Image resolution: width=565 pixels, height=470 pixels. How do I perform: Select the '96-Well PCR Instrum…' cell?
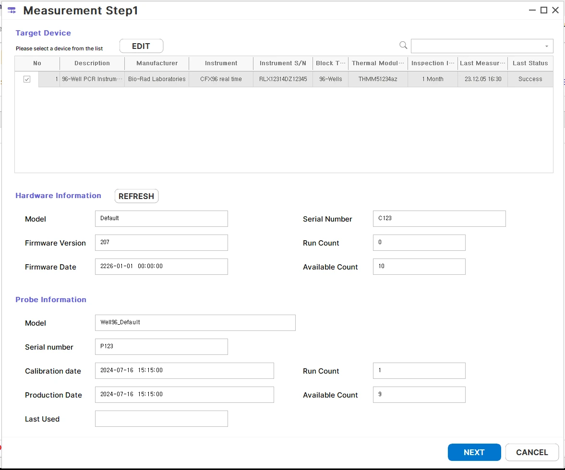(x=92, y=79)
